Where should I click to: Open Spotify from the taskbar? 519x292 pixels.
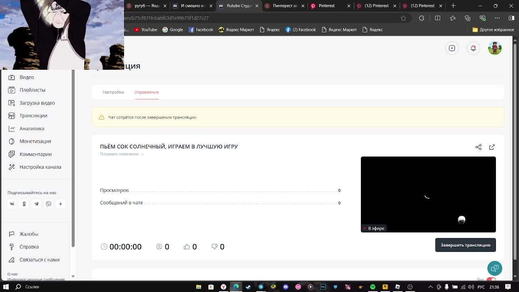click(373, 287)
